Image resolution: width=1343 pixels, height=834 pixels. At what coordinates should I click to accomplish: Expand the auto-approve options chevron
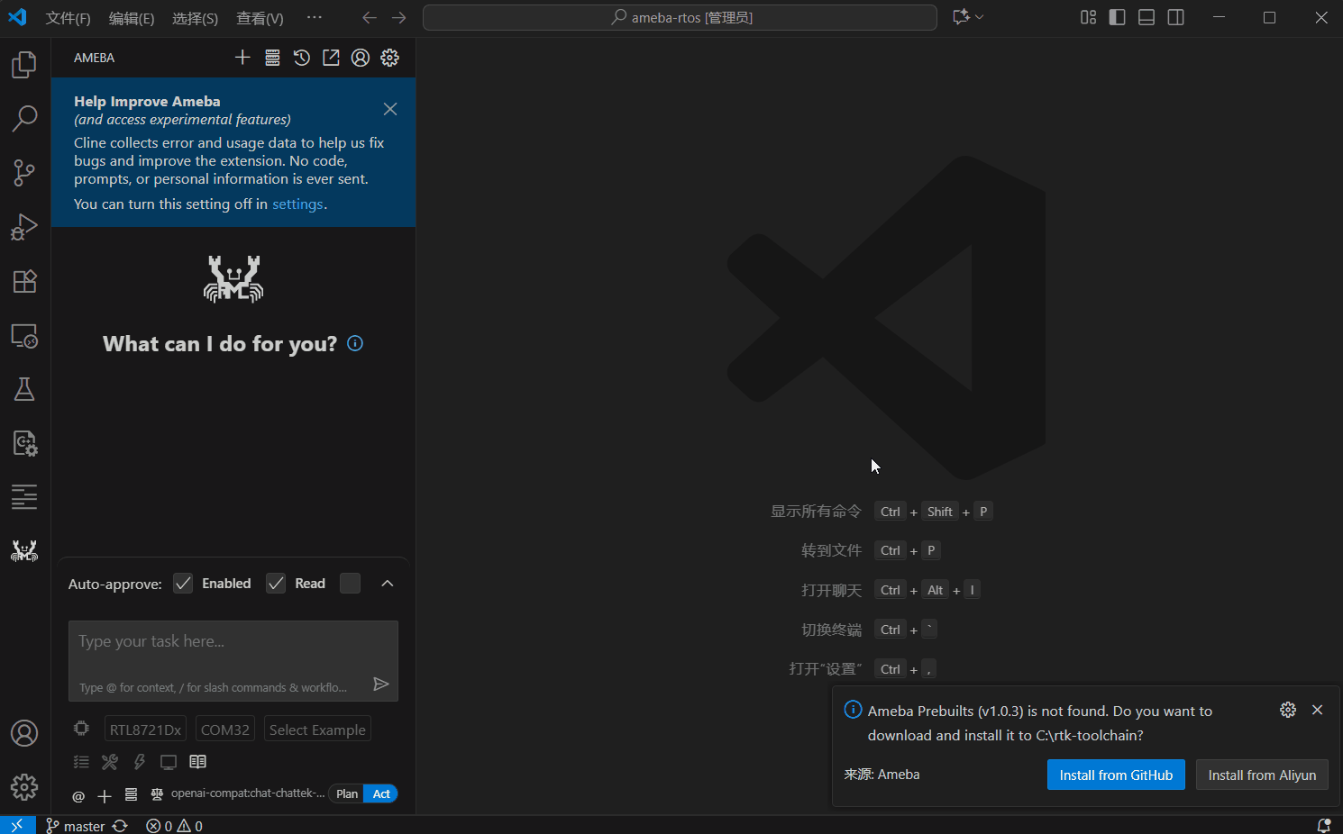388,584
